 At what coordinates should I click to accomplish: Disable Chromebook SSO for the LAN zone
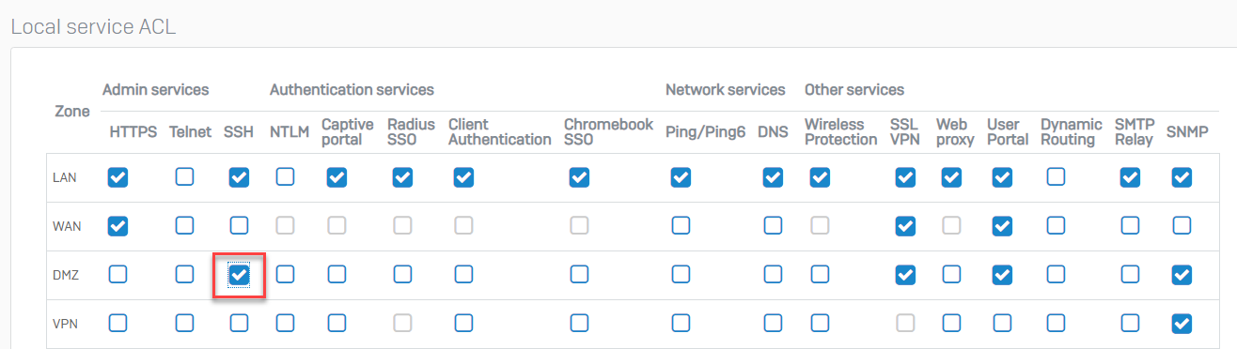(580, 177)
